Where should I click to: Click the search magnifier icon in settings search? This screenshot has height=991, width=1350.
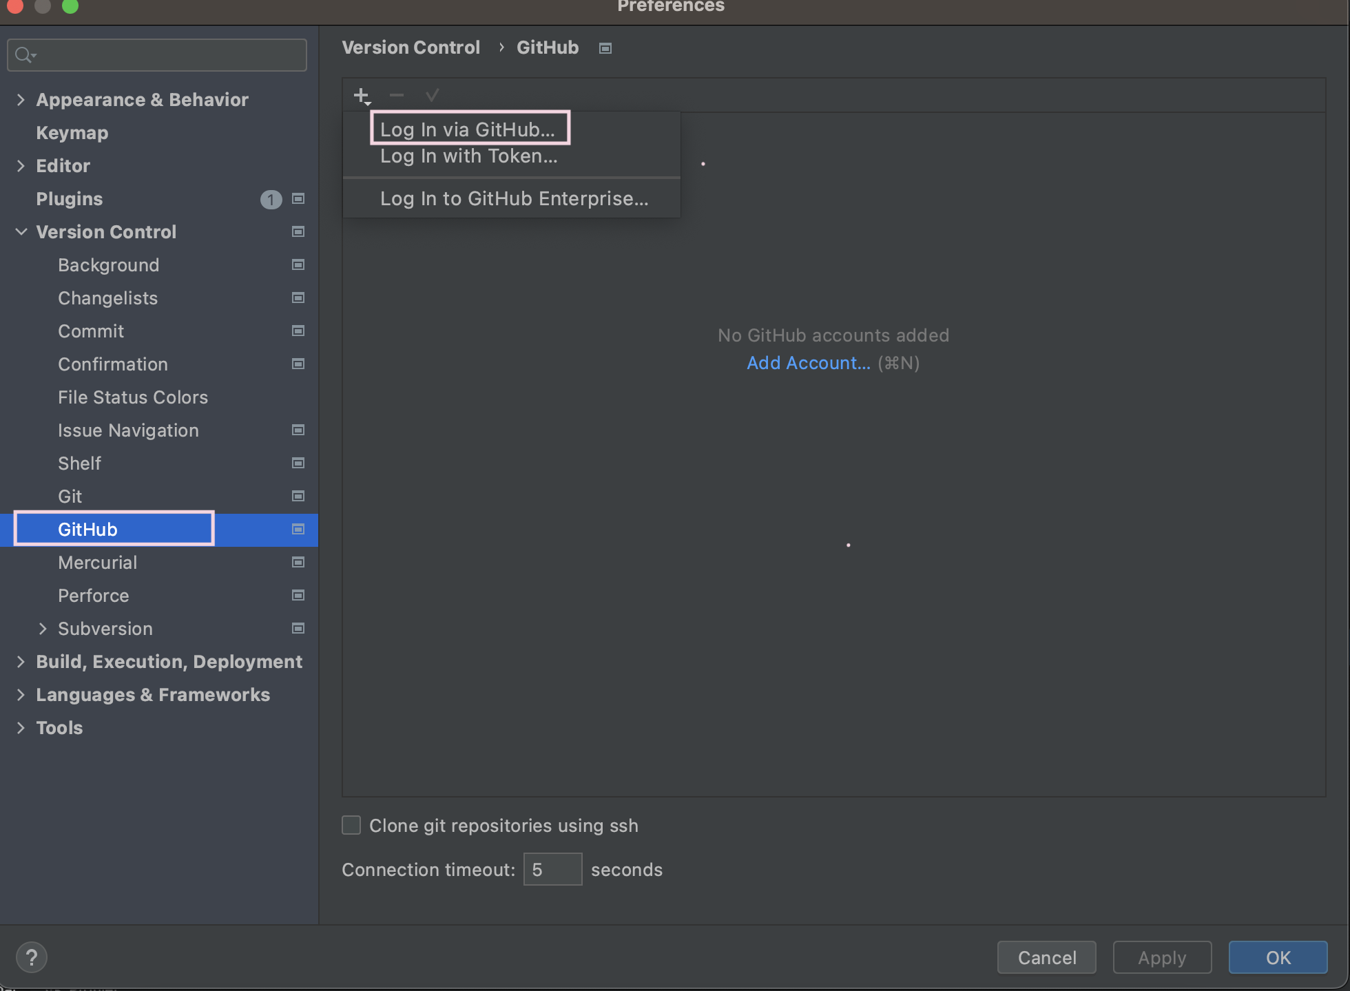point(25,54)
